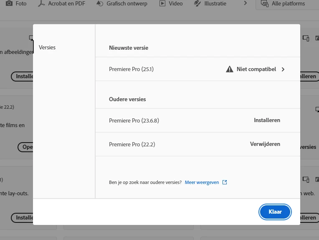Select the Premiere Pro (22.2) text
This screenshot has height=240, width=319.
click(x=132, y=144)
